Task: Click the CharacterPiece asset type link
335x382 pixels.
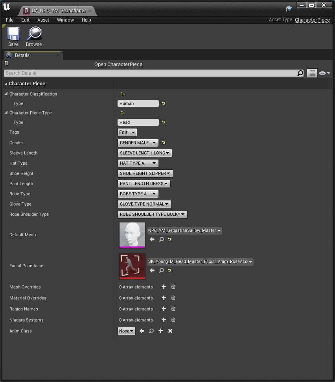Action: point(312,20)
